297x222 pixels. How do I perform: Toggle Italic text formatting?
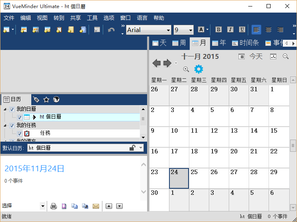pos(230,30)
